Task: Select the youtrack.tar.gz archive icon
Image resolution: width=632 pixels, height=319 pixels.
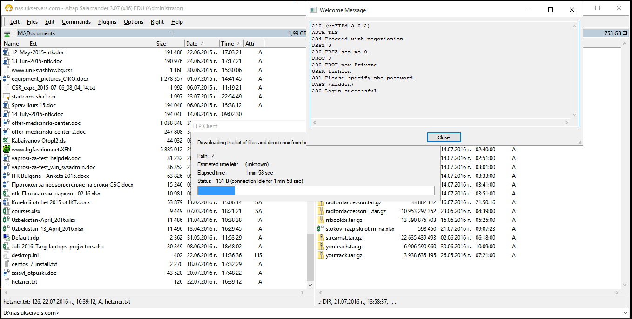Action: point(320,255)
